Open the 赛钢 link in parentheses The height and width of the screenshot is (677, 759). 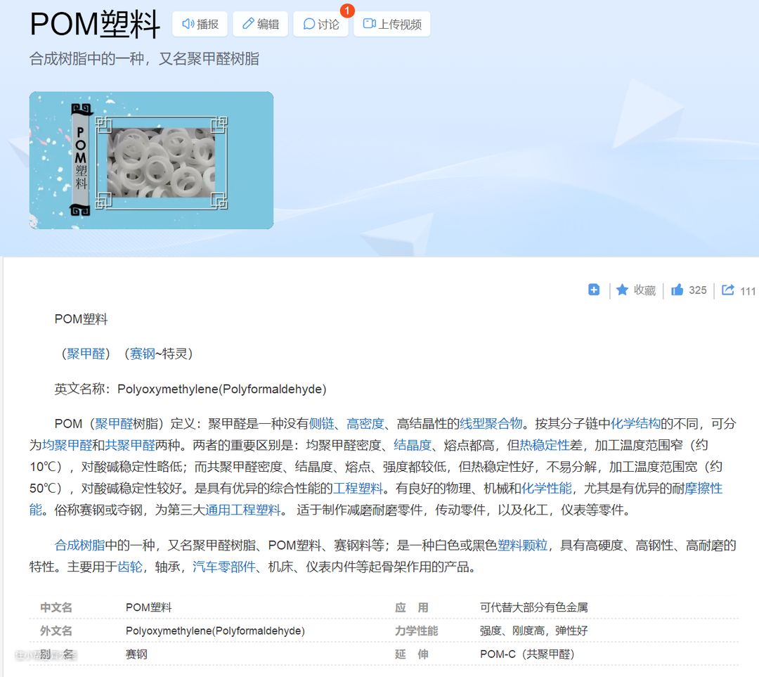pyautogui.click(x=143, y=354)
